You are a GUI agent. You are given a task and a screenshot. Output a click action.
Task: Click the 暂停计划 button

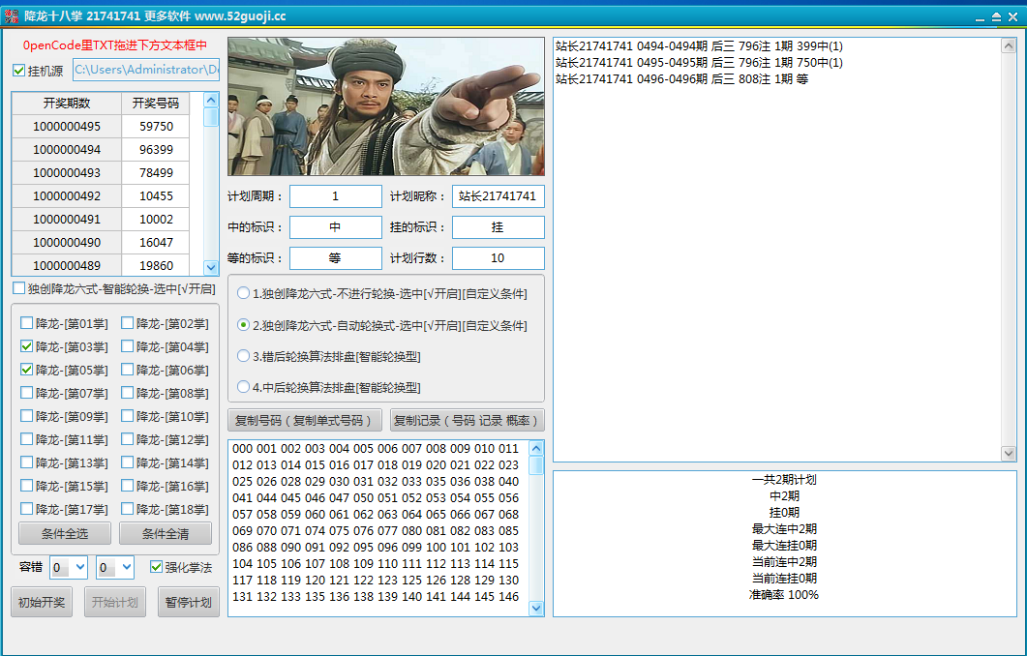188,603
